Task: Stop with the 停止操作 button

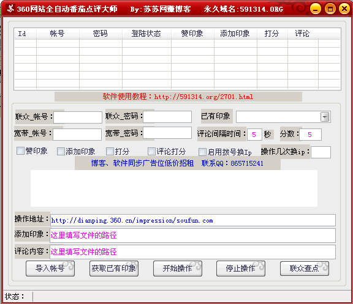Action: coord(241,269)
